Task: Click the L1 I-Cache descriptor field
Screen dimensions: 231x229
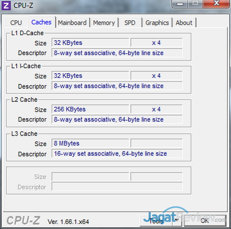Action: [x=117, y=86]
